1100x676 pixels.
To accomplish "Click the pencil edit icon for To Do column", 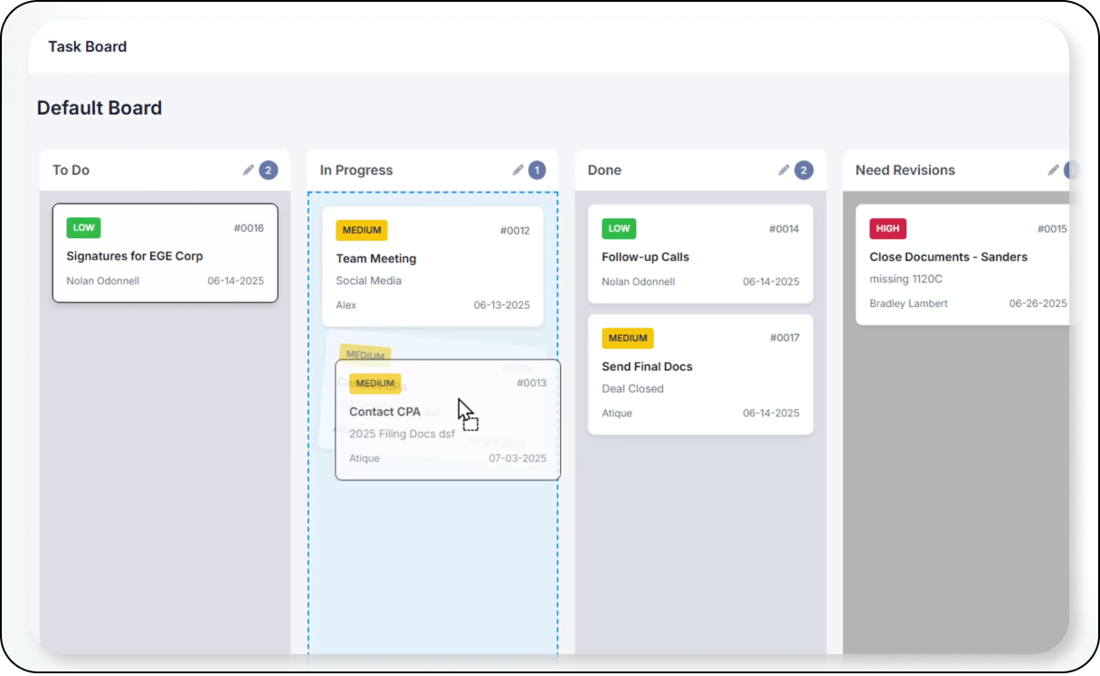I will click(249, 170).
